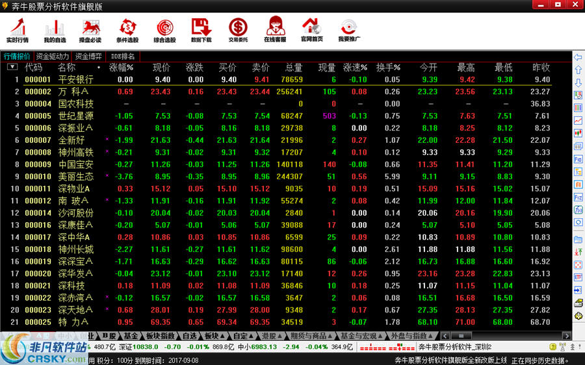585x365 pixels.
Task: Click the down arrow icon in right sidebar
Action: 578,82
